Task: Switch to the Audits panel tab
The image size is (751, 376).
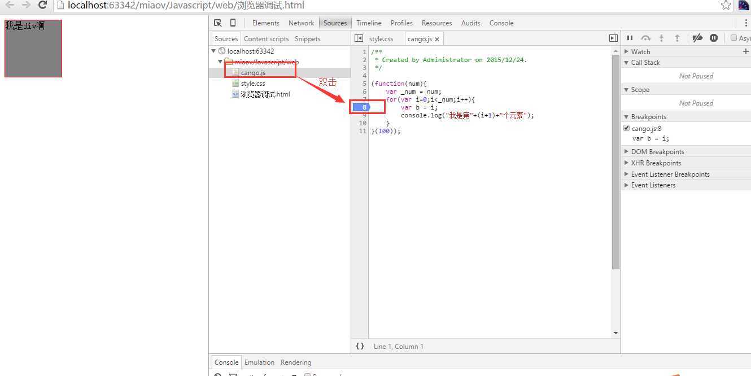Action: coord(470,23)
